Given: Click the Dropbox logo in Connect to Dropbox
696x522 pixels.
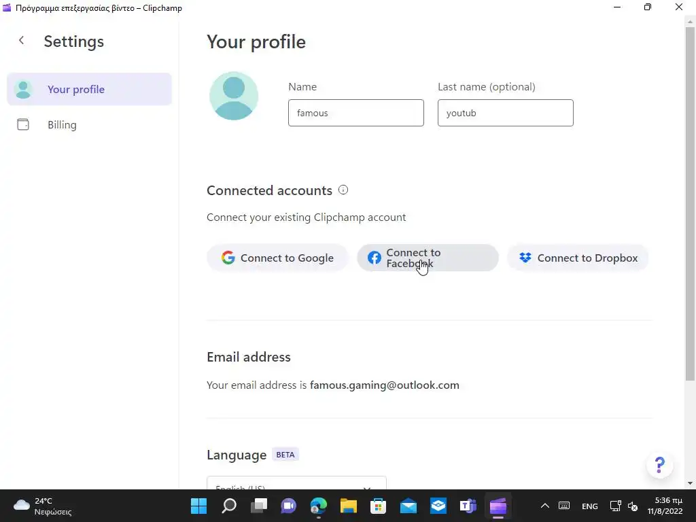Looking at the screenshot, I should 525,258.
